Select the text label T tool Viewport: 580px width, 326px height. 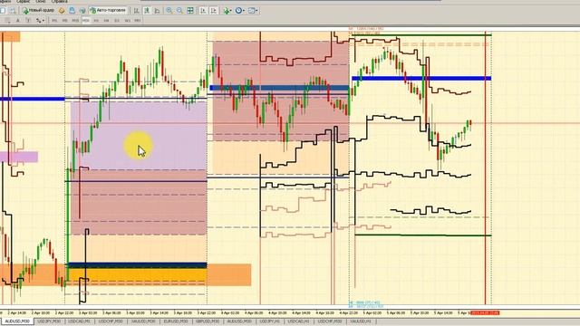click(x=28, y=21)
